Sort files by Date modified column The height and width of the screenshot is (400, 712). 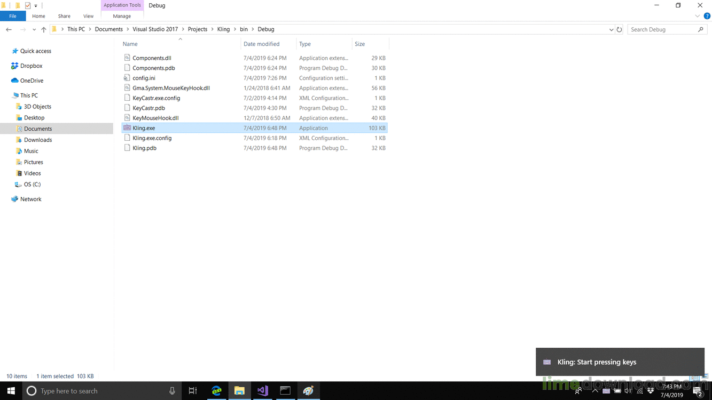pyautogui.click(x=261, y=44)
